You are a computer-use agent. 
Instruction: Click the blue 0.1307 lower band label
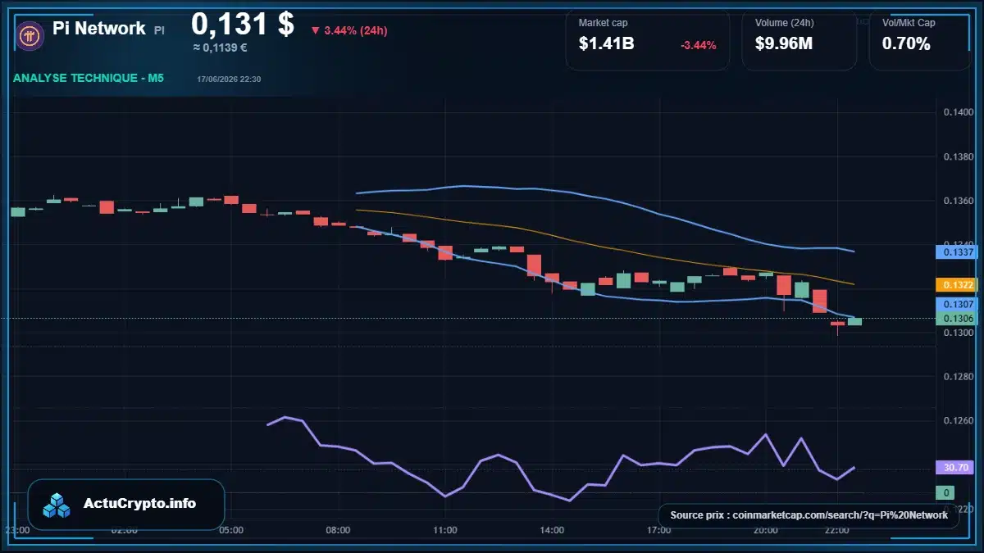tap(958, 304)
